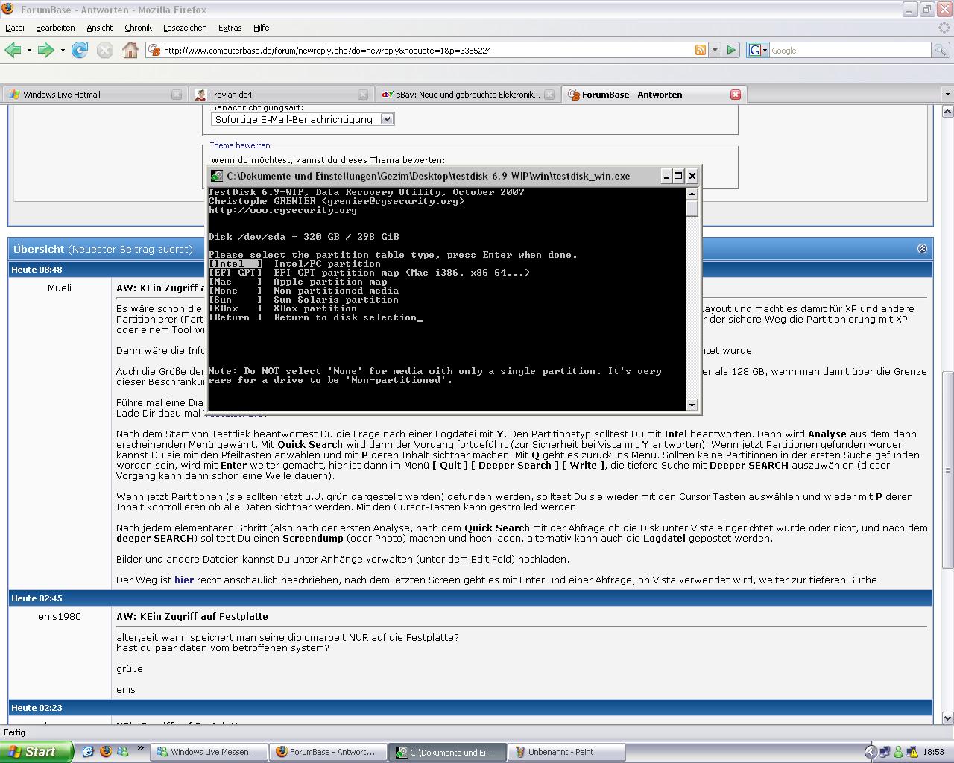Collapse the Übersicht section
Image resolution: width=954 pixels, height=763 pixels.
922,249
